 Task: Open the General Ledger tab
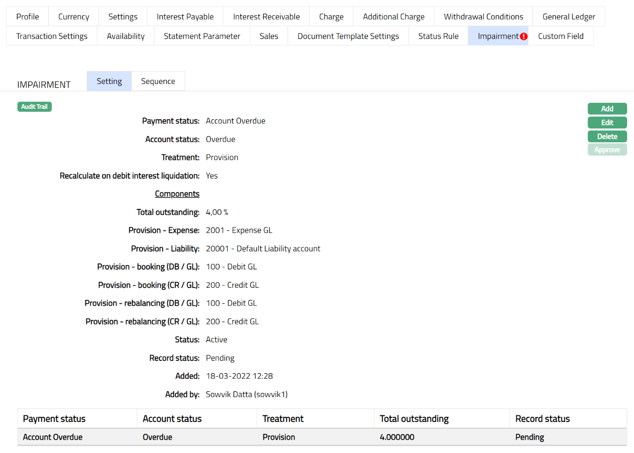point(568,16)
